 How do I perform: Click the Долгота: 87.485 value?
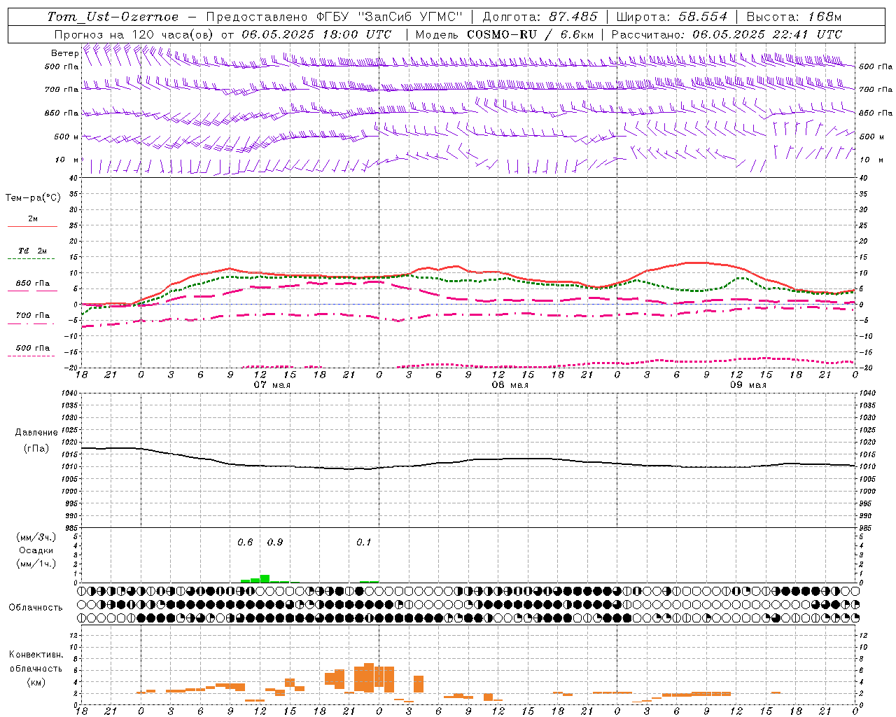pos(540,17)
